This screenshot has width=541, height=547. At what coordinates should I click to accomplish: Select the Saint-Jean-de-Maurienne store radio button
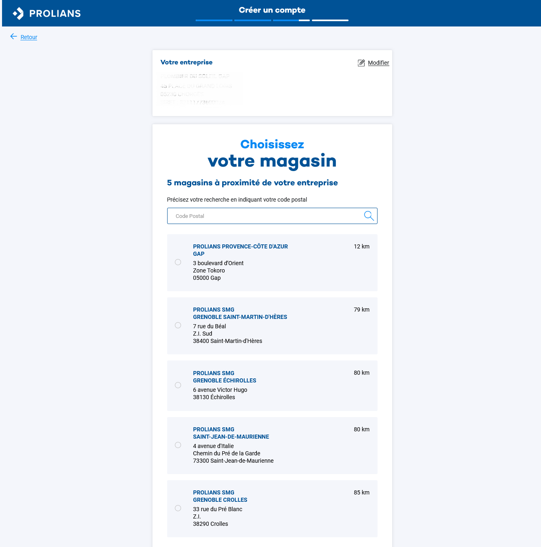(x=178, y=445)
